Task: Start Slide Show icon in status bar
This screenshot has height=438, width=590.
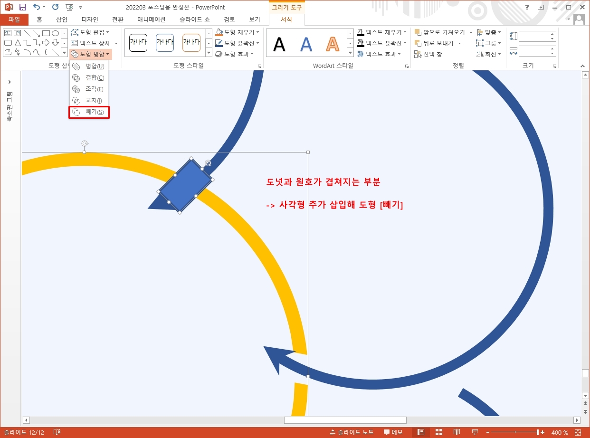Action: 474,432
